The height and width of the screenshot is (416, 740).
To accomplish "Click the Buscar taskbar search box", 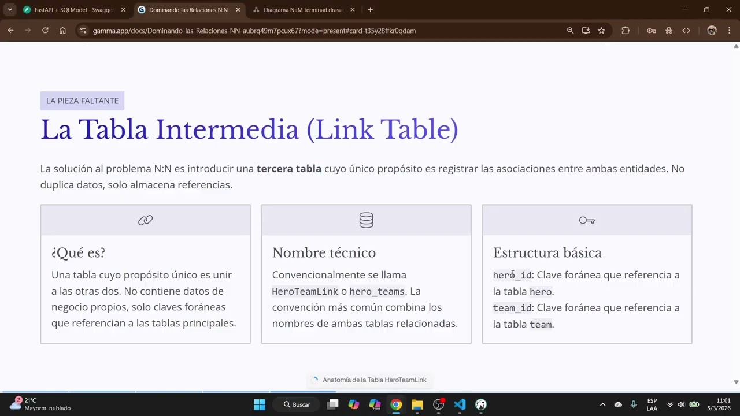I will 297,404.
